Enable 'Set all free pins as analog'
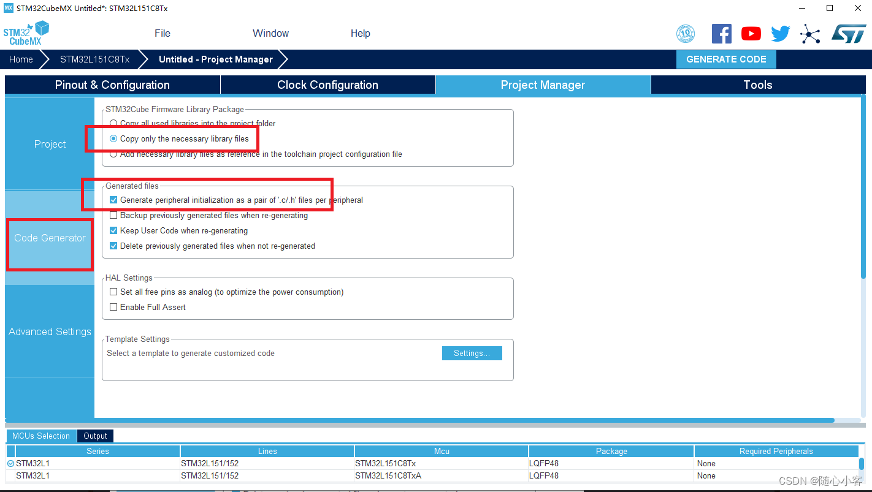The image size is (872, 492). 113,292
